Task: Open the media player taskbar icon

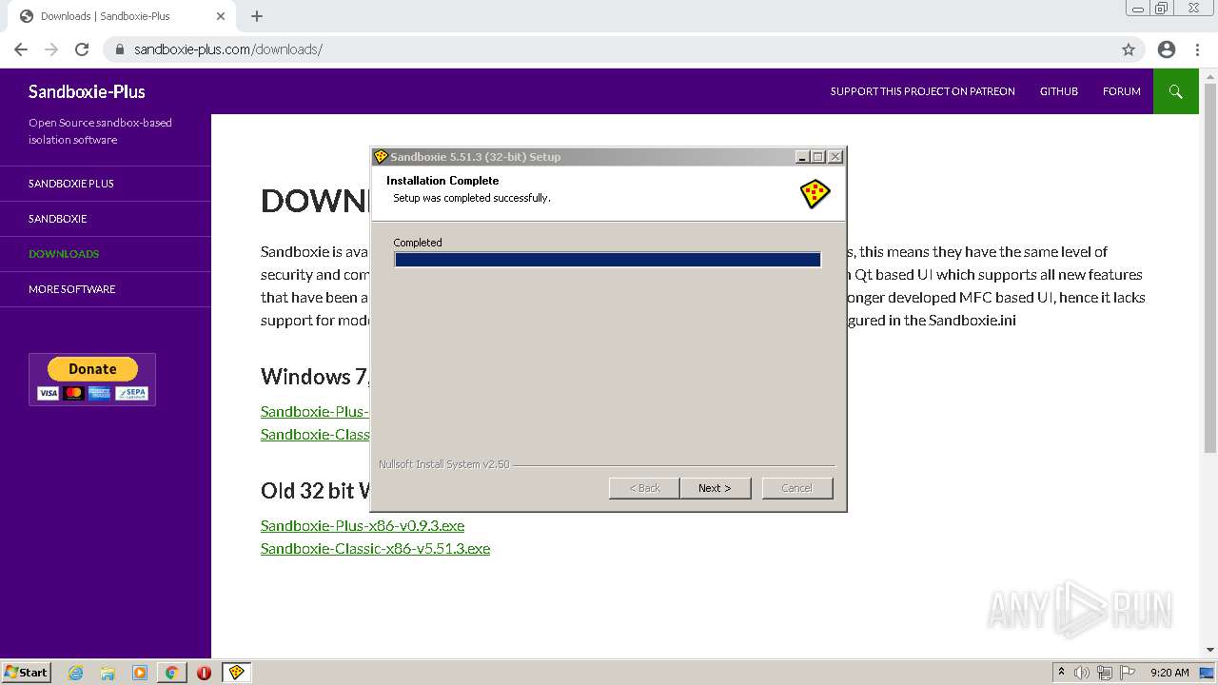Action: (x=140, y=673)
